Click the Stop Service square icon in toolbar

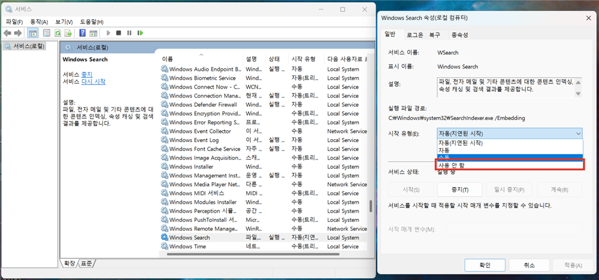(119, 34)
